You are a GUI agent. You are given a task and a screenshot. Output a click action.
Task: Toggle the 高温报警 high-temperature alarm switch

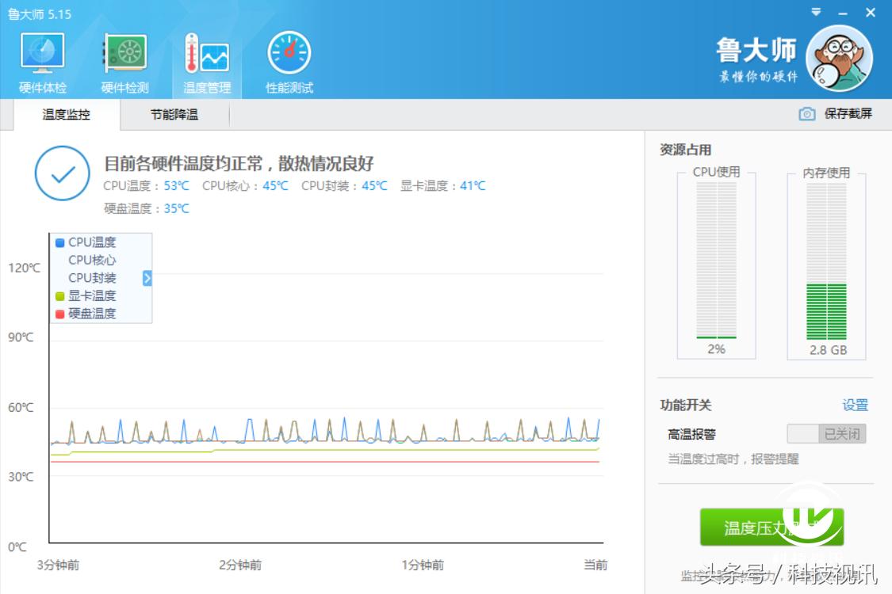pos(825,434)
